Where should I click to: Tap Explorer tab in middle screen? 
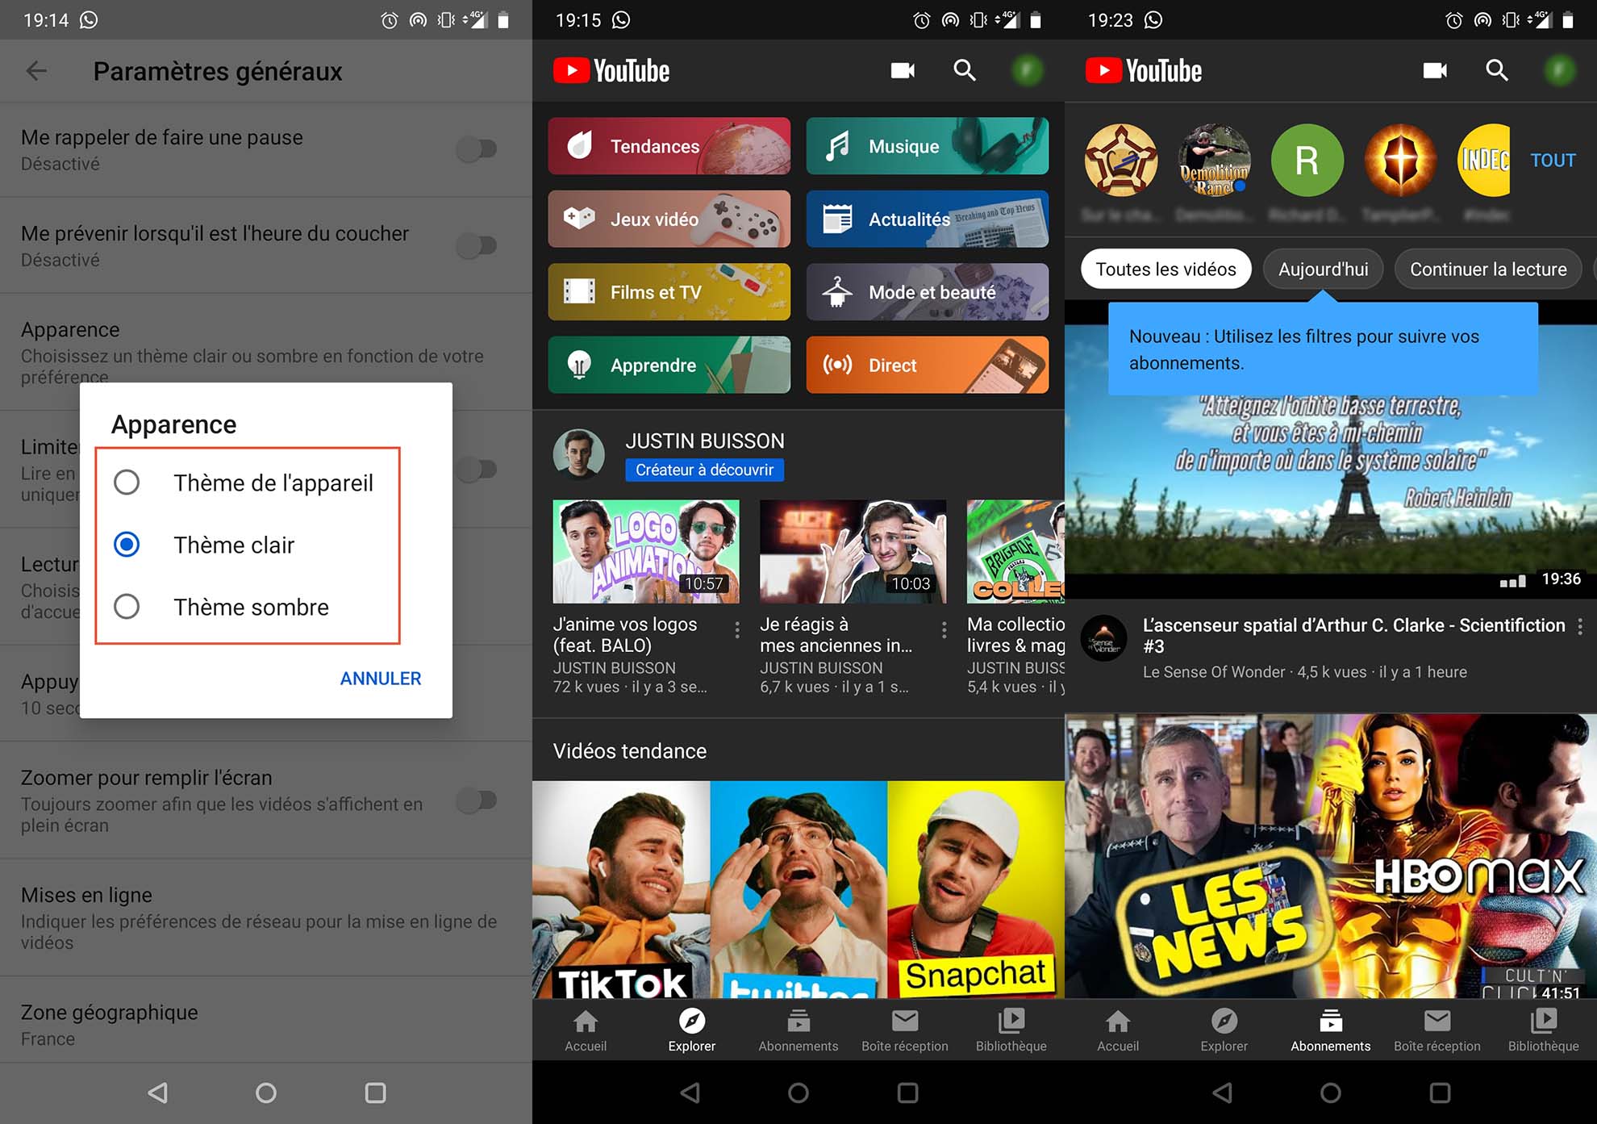[x=692, y=1030]
